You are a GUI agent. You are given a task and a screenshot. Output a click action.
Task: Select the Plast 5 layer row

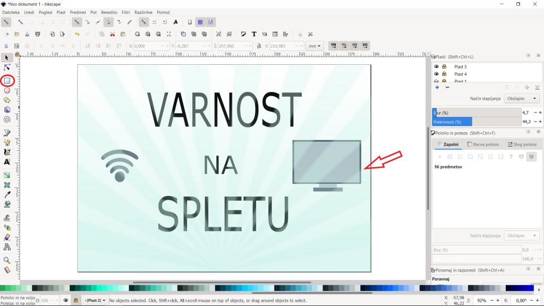(487, 66)
